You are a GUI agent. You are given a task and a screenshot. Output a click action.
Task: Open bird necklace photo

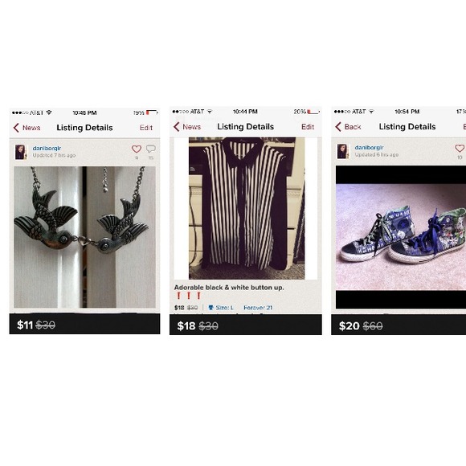click(x=84, y=237)
